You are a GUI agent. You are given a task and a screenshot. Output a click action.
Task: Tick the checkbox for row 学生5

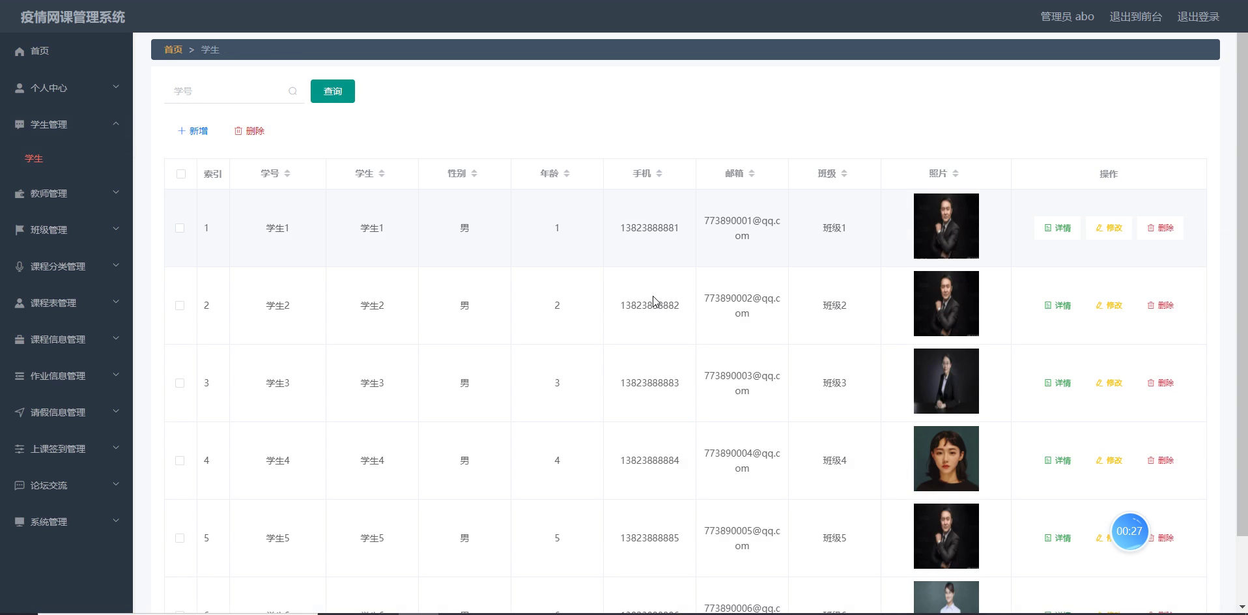[180, 538]
